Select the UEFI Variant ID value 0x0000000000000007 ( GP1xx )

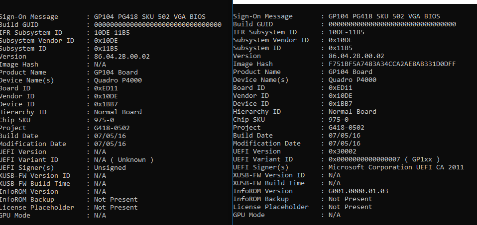coord(384,159)
